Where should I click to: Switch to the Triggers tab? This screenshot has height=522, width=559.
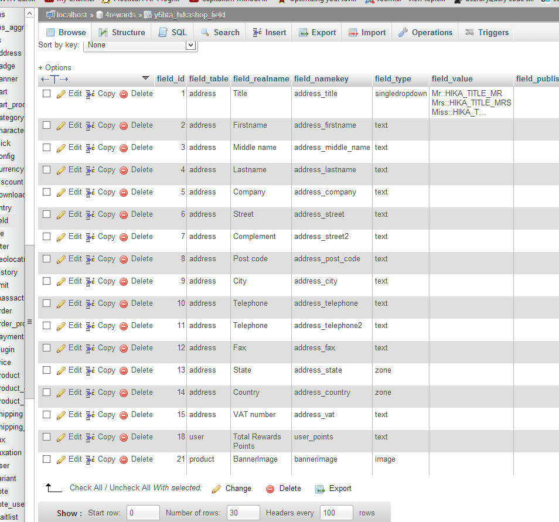click(486, 32)
